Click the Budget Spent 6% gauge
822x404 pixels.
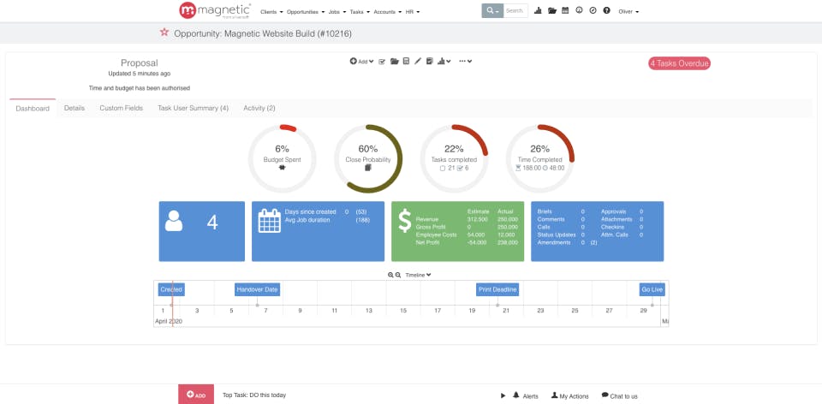pos(282,158)
